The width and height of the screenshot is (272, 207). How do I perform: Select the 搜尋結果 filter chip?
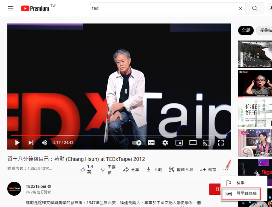[x=264, y=30]
